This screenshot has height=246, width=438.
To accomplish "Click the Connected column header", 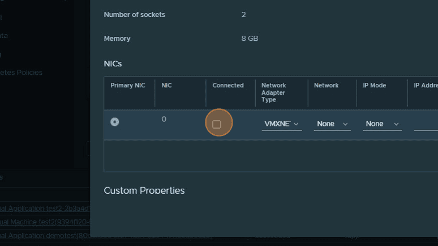I will click(x=228, y=86).
